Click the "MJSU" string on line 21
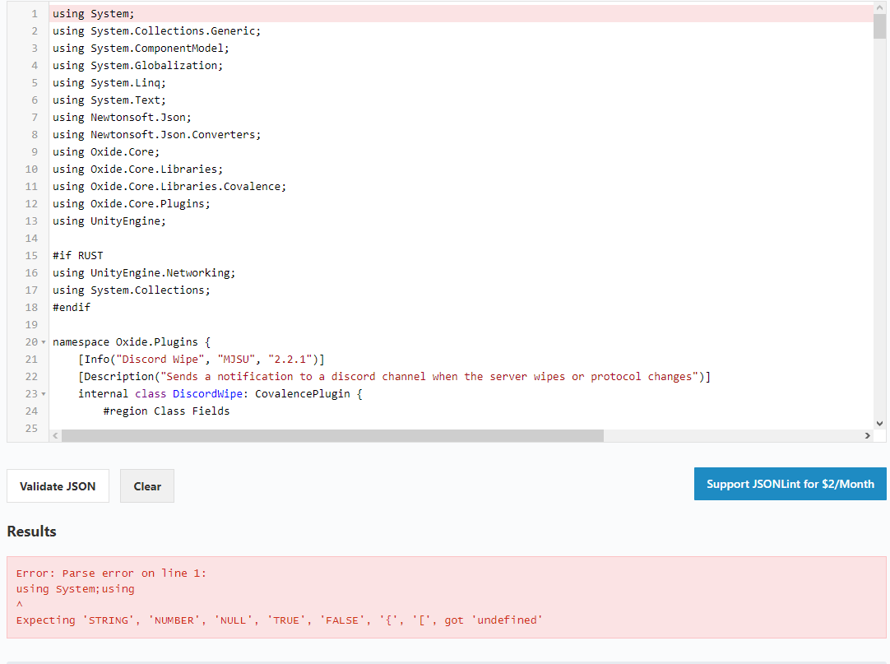 coord(236,360)
